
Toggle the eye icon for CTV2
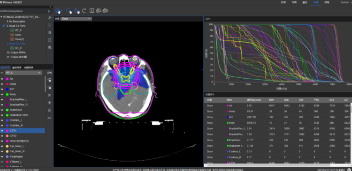click(x=2, y=136)
